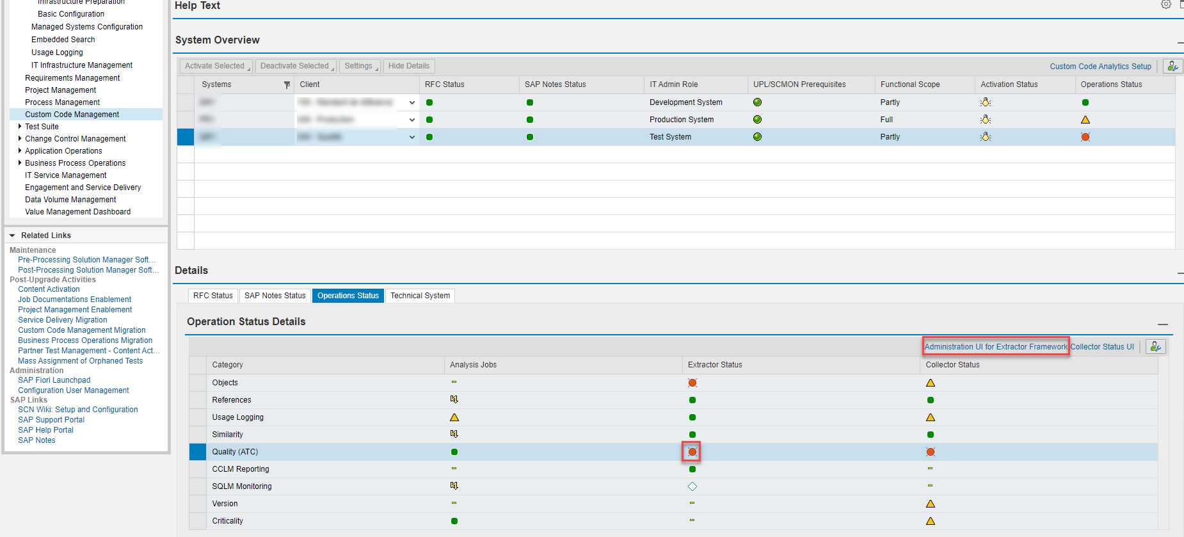Click green Extractor Status icon for CCLM Reporting

tap(692, 469)
